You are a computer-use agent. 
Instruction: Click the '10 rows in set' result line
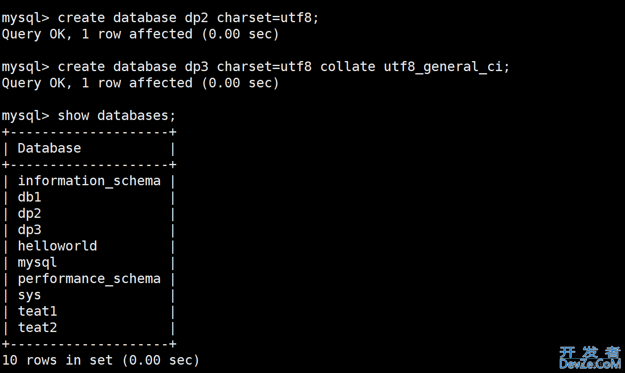tap(100, 360)
